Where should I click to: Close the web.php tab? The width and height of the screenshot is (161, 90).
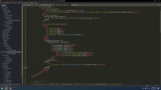click(x=39, y=5)
